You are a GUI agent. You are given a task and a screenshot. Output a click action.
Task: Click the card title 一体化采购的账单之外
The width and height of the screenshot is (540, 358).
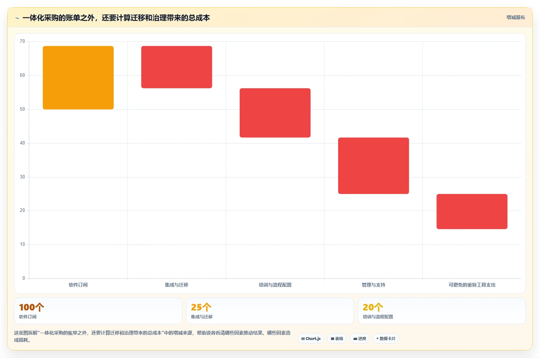click(116, 18)
